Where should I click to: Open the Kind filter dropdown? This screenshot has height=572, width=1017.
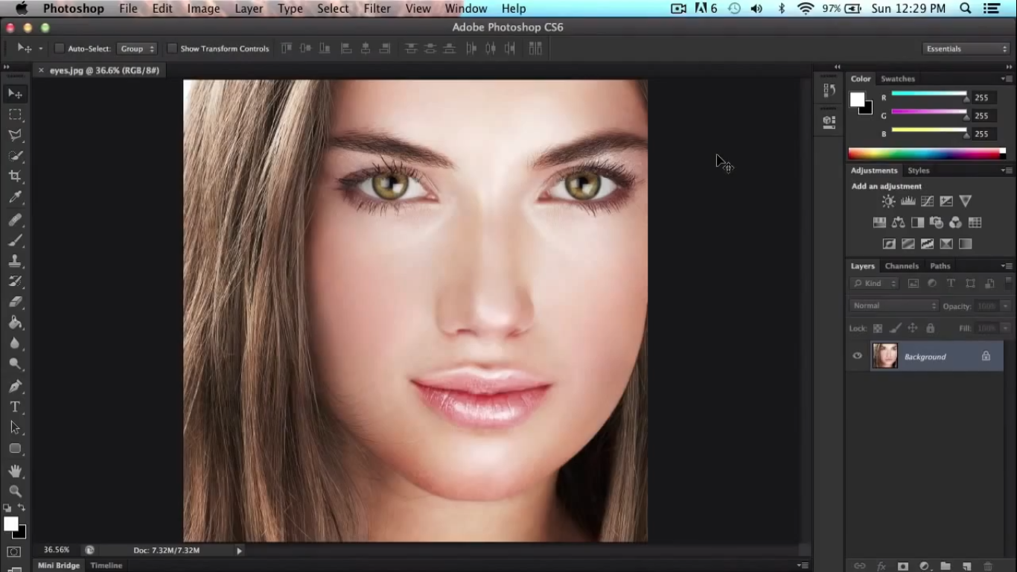click(x=875, y=283)
